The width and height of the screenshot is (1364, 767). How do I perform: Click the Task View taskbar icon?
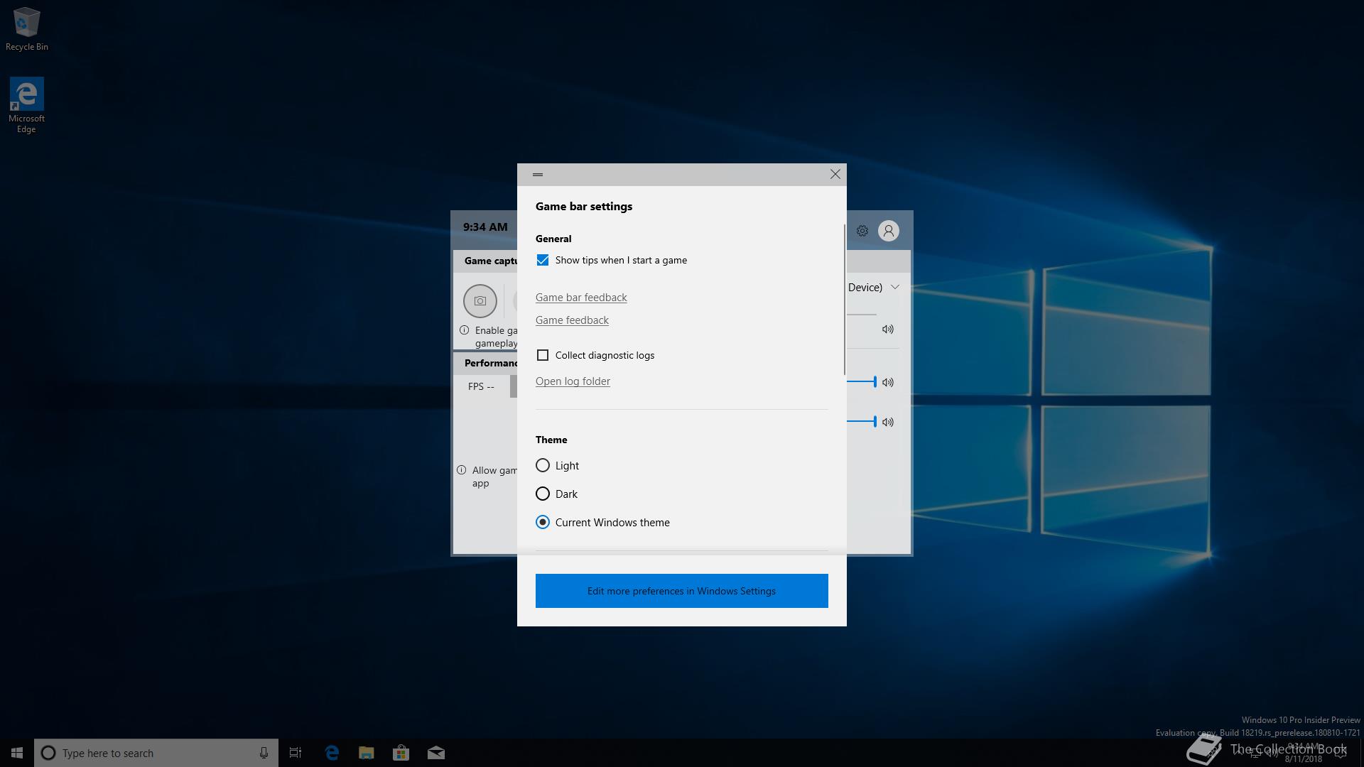[x=296, y=753]
